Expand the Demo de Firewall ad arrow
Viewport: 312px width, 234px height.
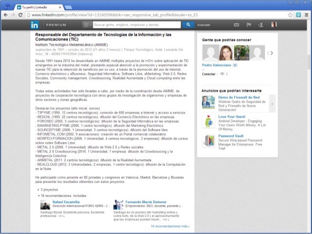tap(272, 104)
